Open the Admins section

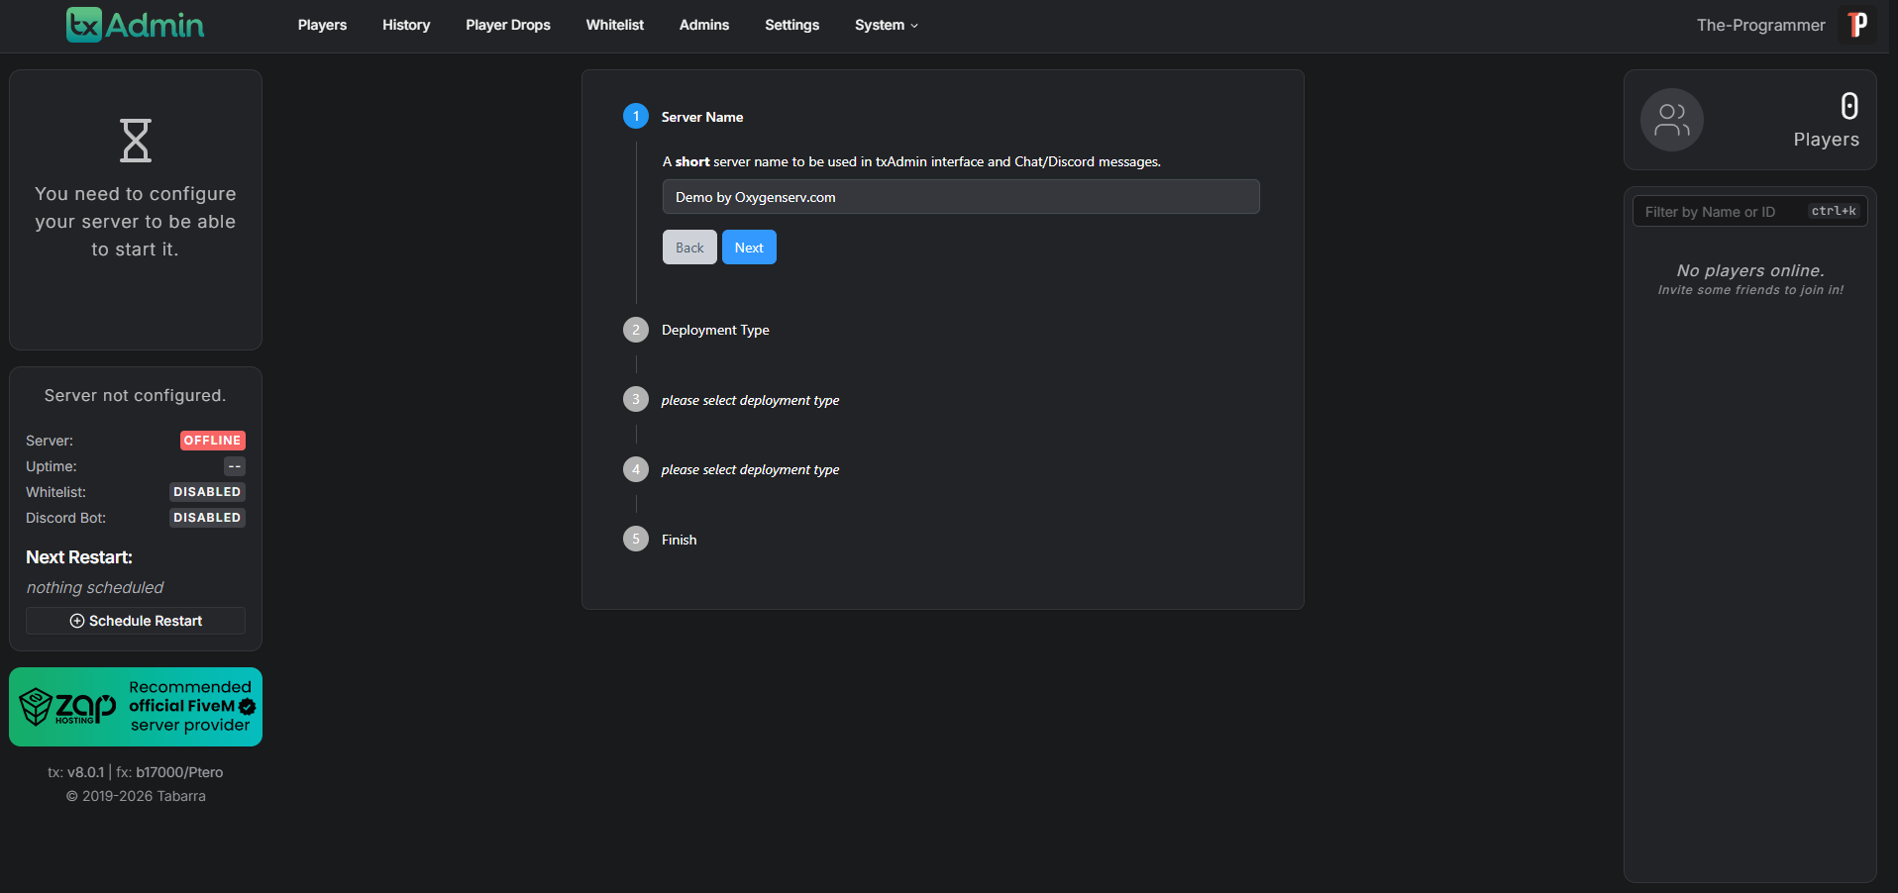(x=704, y=25)
